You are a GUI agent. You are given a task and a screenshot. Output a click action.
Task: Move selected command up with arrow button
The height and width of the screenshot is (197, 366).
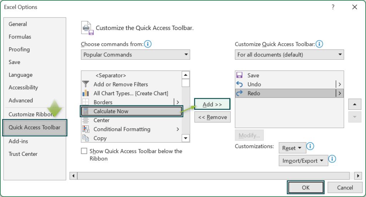click(355, 104)
